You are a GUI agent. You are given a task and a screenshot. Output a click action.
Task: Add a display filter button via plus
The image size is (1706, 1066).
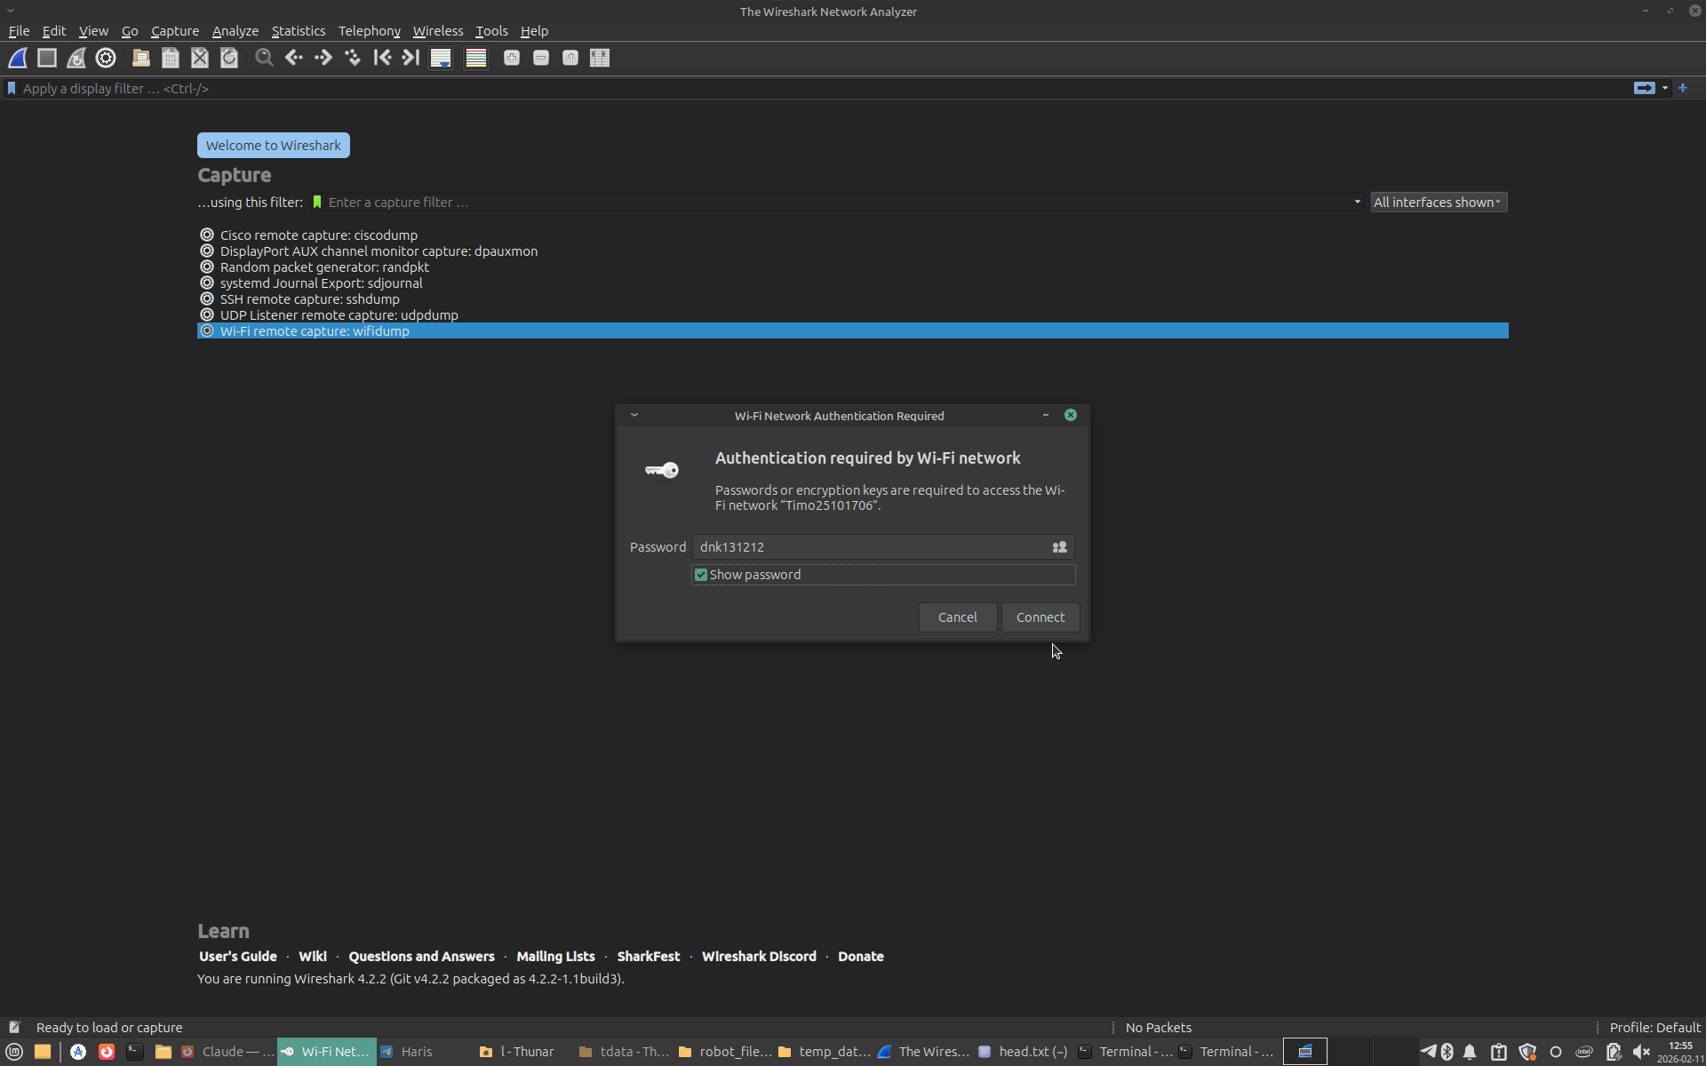point(1683,88)
